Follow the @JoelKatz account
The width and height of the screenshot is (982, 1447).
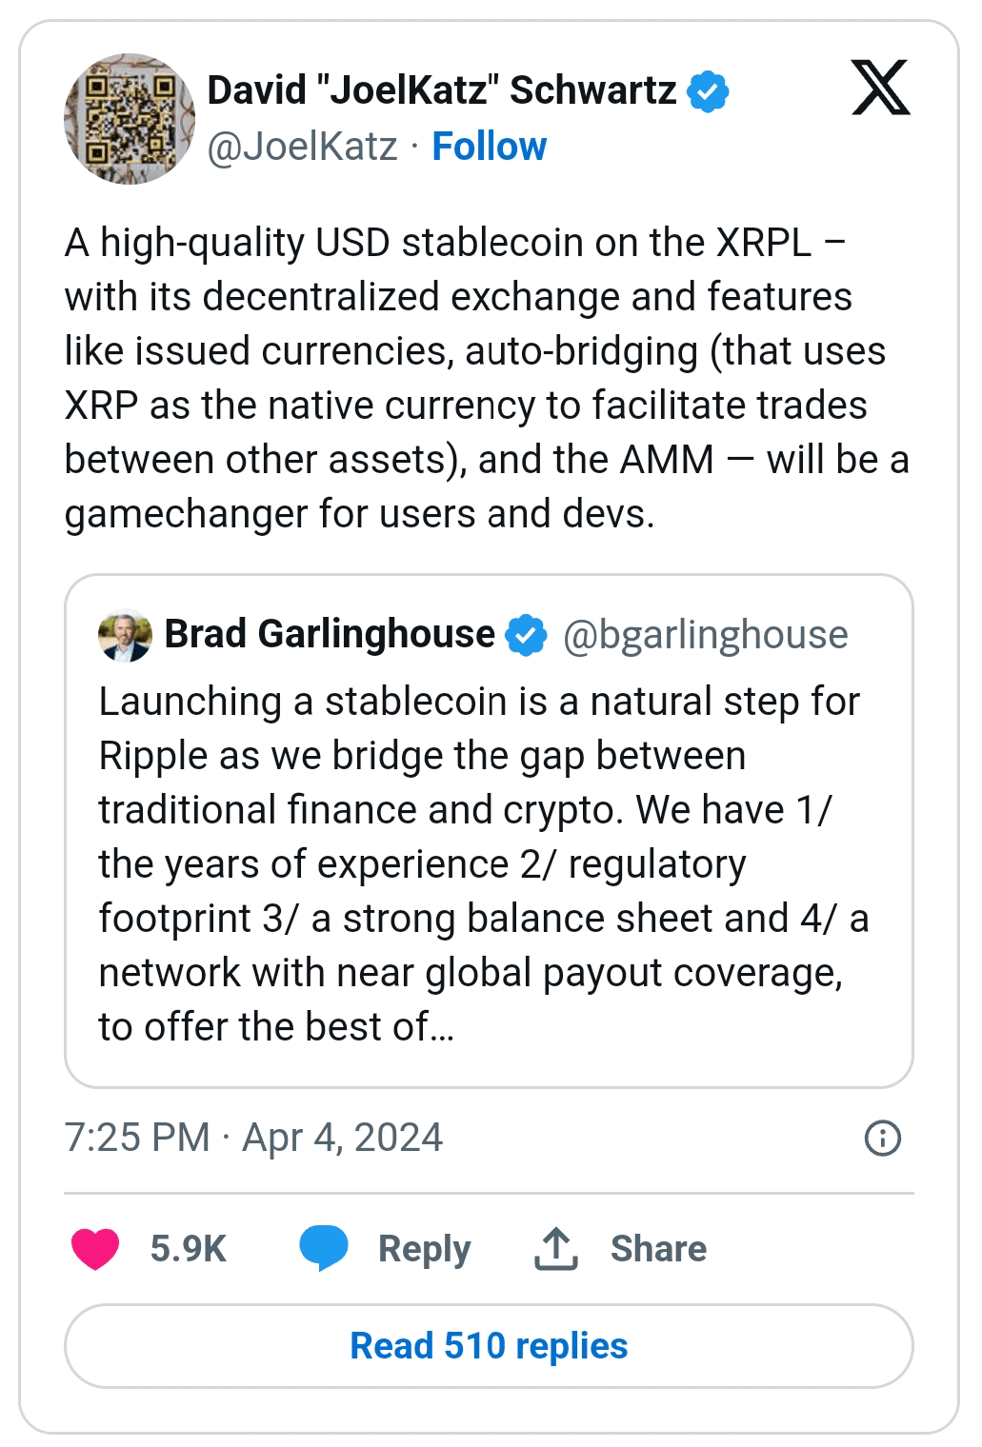click(x=489, y=147)
